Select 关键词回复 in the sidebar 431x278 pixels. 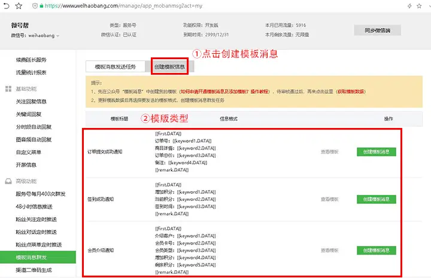[x=29, y=114]
